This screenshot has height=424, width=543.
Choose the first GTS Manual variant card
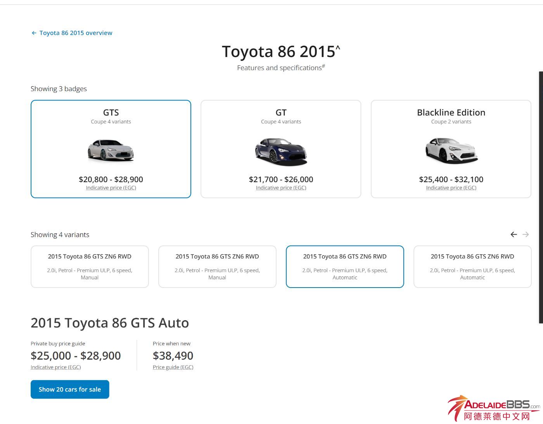click(90, 267)
